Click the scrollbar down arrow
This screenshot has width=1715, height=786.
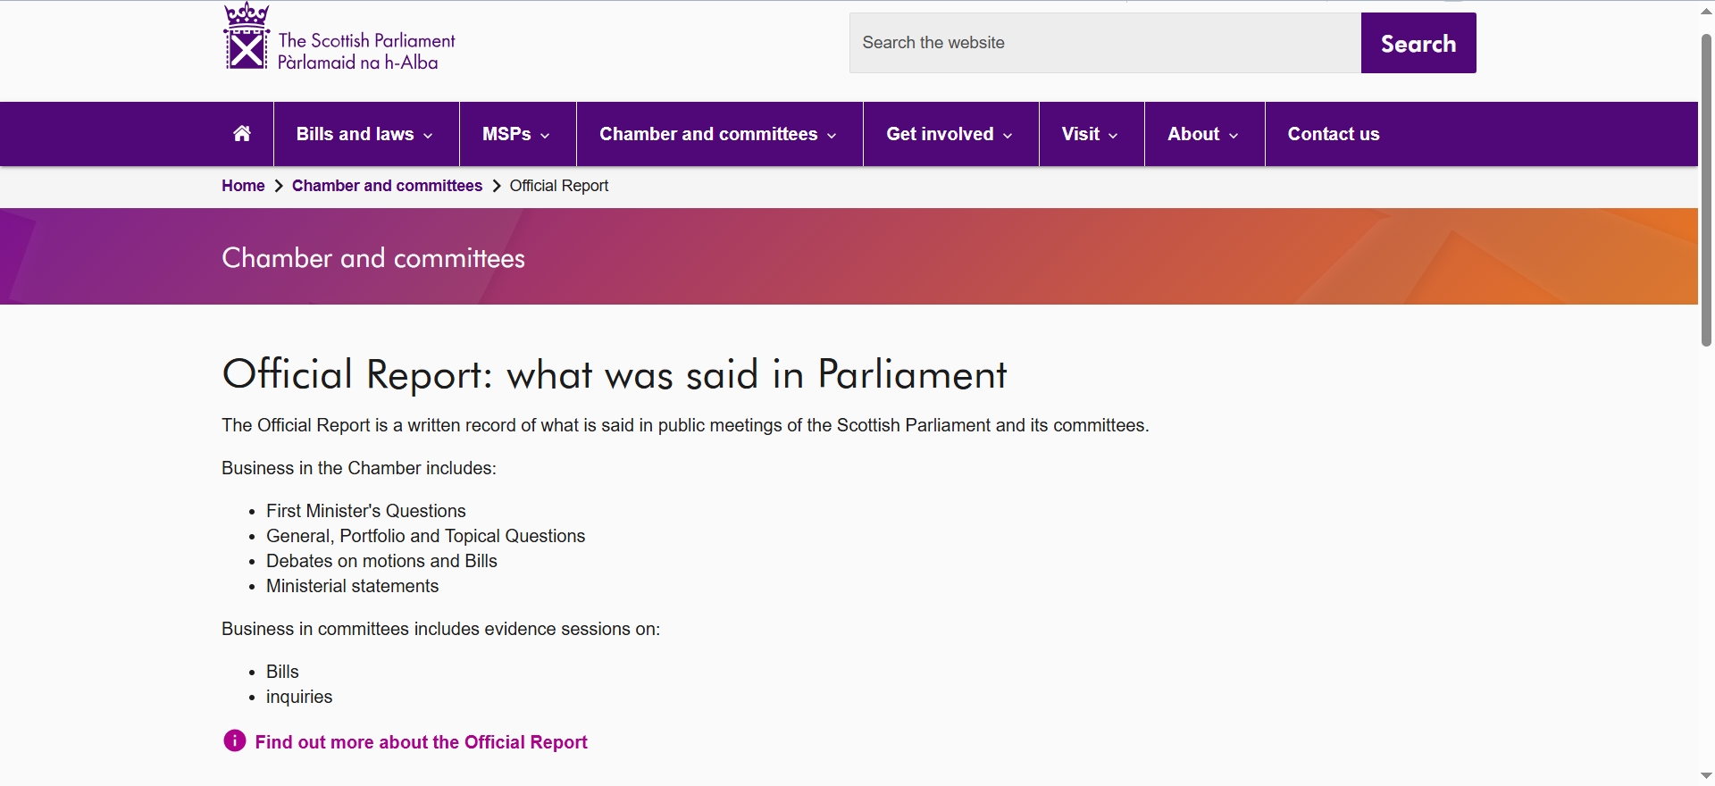pyautogui.click(x=1706, y=775)
